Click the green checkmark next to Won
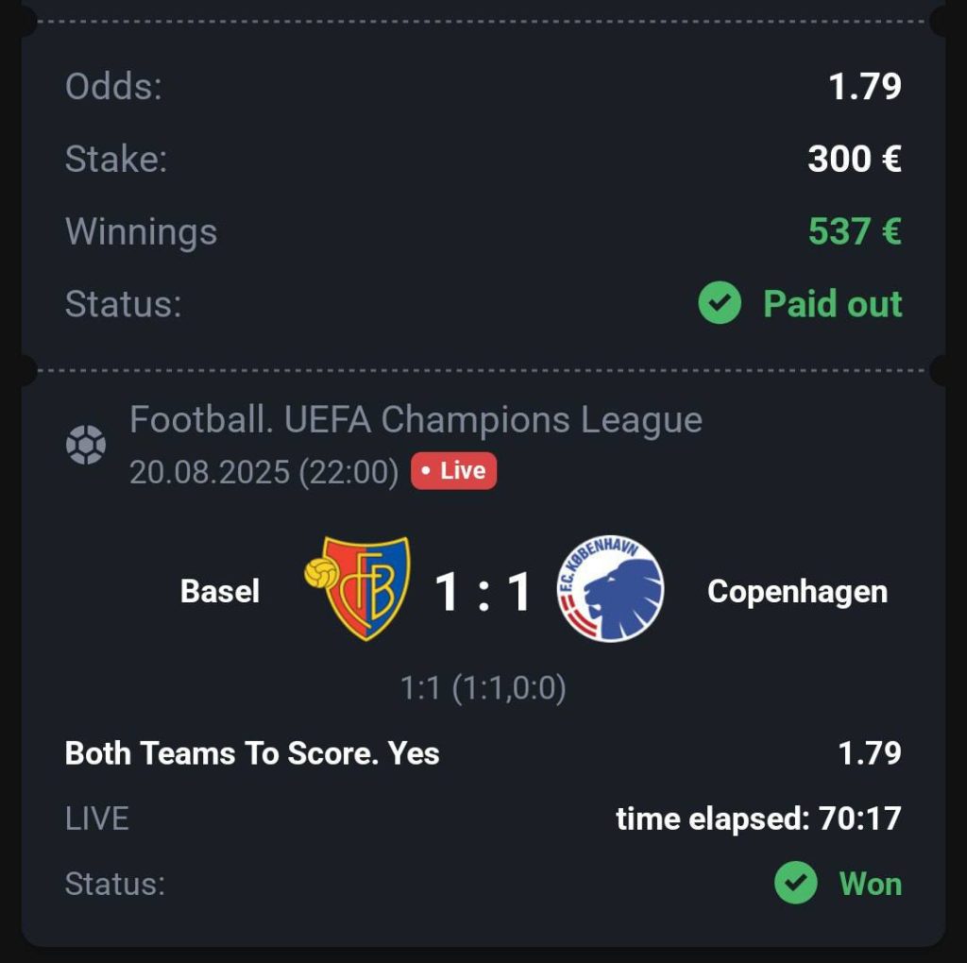Screen dimensions: 967x963 pos(796,884)
